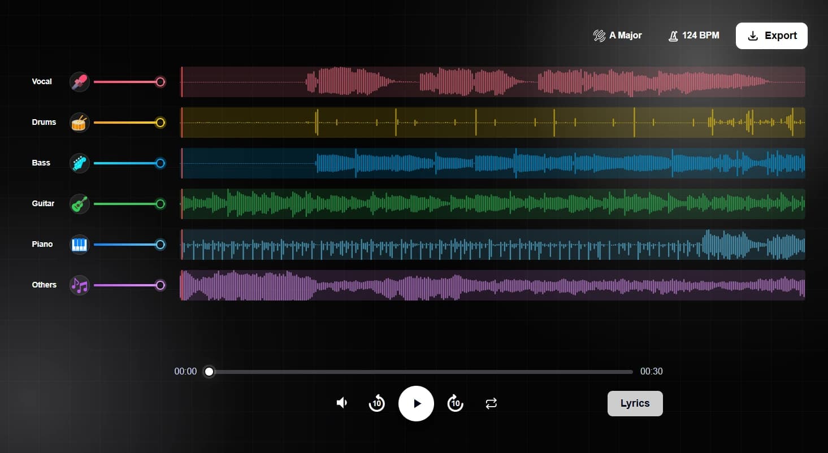Image resolution: width=828 pixels, height=453 pixels.
Task: Start playback with the Play button
Action: tap(416, 403)
